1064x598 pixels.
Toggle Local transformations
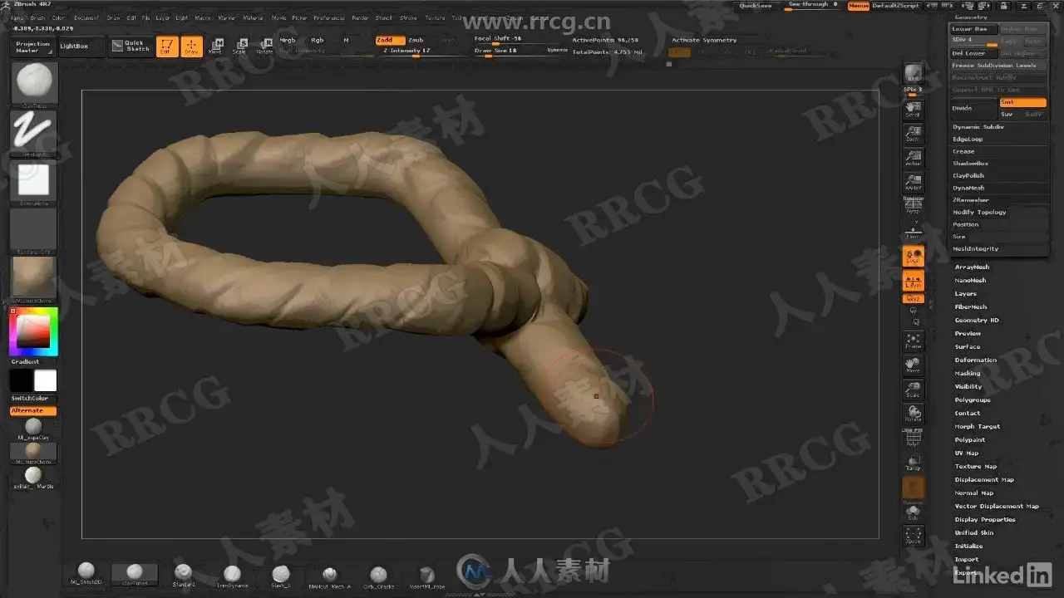click(914, 257)
